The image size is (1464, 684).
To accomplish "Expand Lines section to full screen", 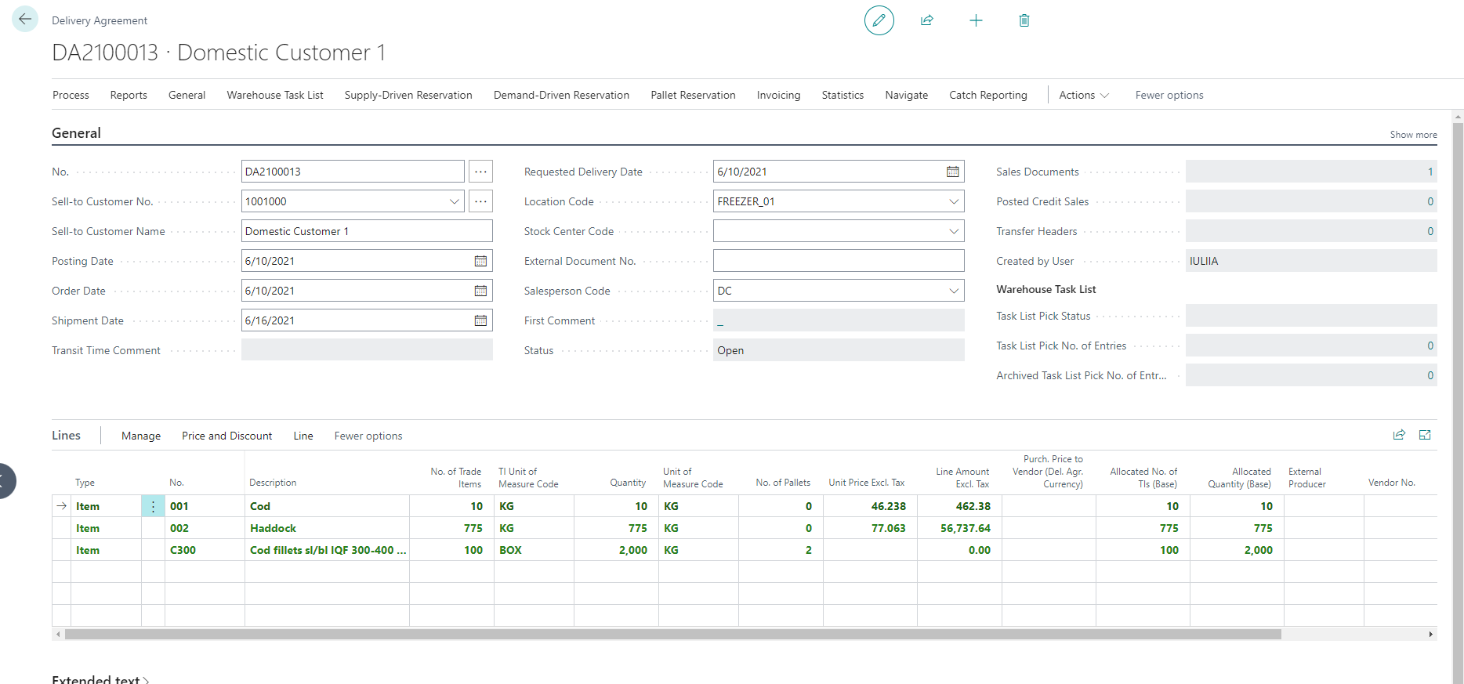I will click(x=1425, y=435).
